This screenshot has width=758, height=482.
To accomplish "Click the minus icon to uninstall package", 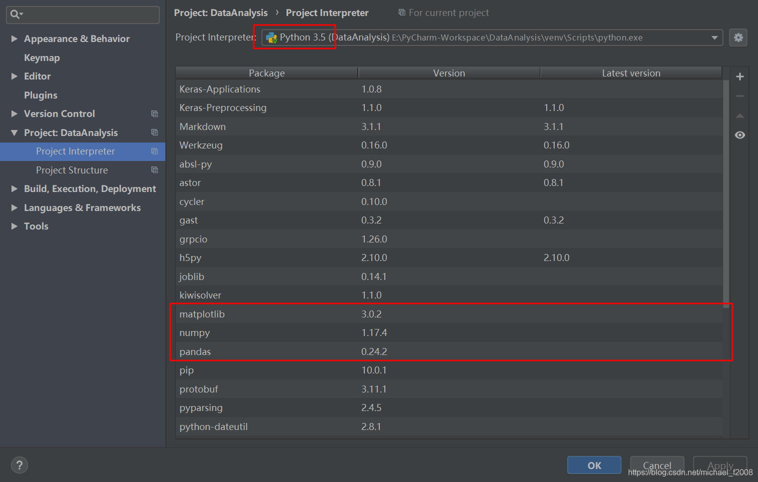I will [x=740, y=96].
